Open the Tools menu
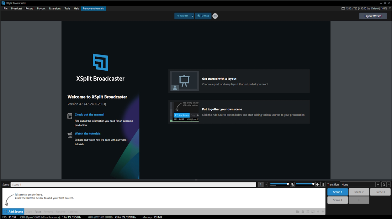Image resolution: width=392 pixels, height=219 pixels. (67, 8)
